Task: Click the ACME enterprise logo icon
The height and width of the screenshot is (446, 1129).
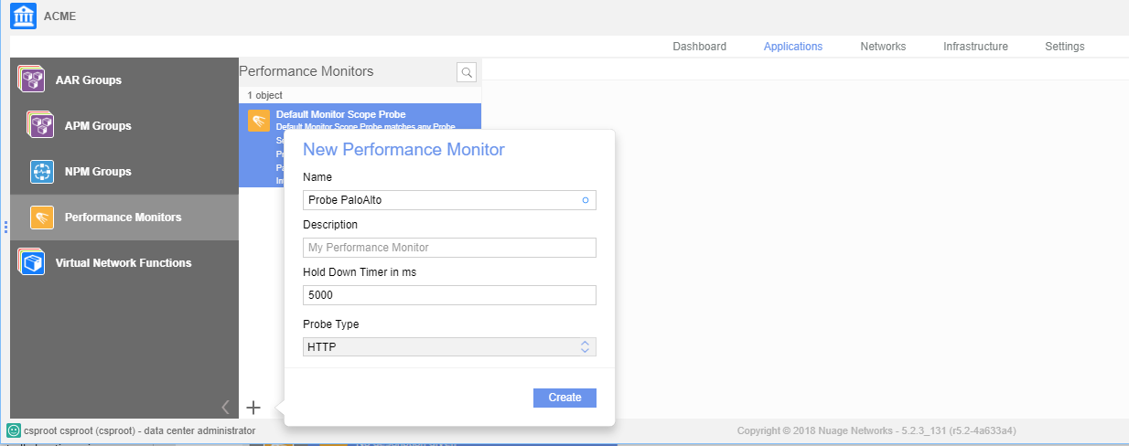Action: click(x=23, y=16)
